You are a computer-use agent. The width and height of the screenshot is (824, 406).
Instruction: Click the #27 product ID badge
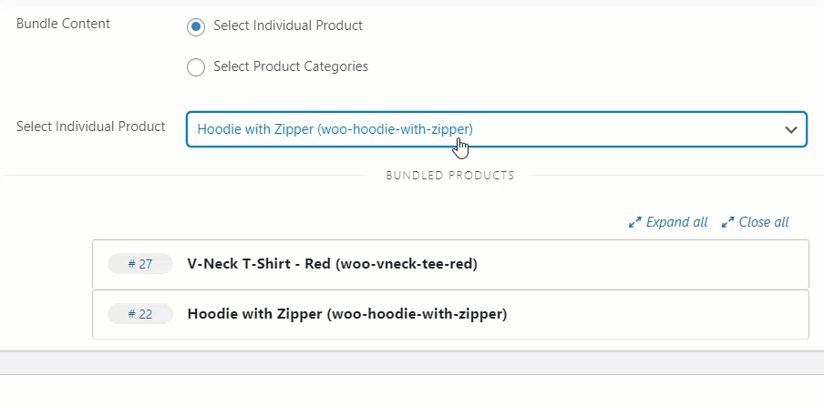(140, 264)
